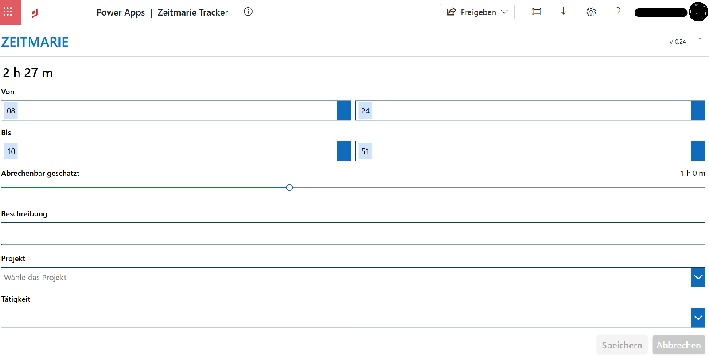The height and width of the screenshot is (357, 709).
Task: Open help with the question mark icon
Action: 618,12
